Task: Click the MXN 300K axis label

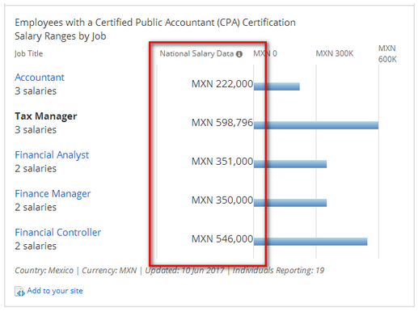Action: tap(334, 53)
